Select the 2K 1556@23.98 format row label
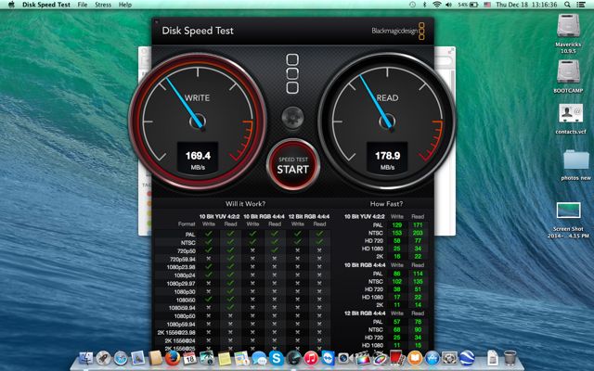594x371 pixels. tap(176, 332)
